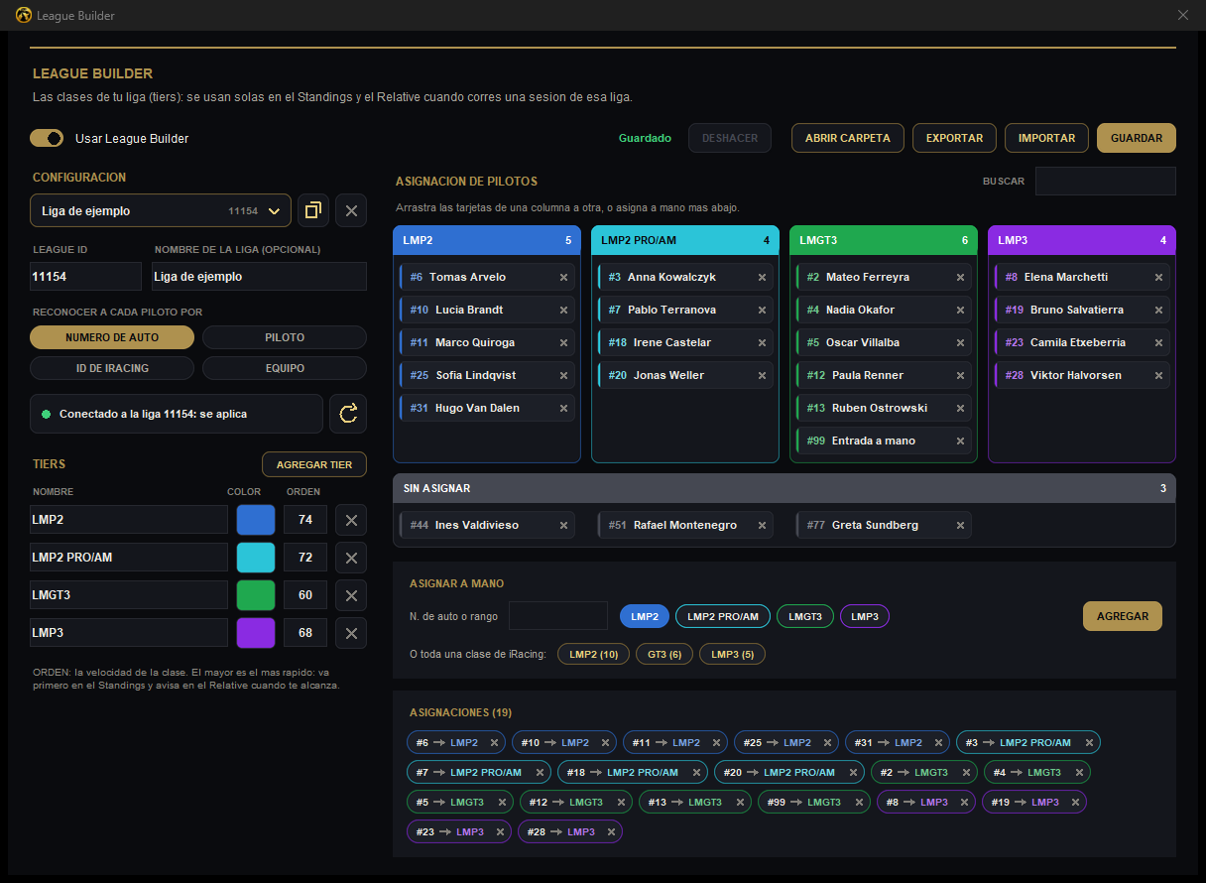This screenshot has height=883, width=1206.
Task: Delete the Liga de ejemplo configuration
Action: click(351, 210)
